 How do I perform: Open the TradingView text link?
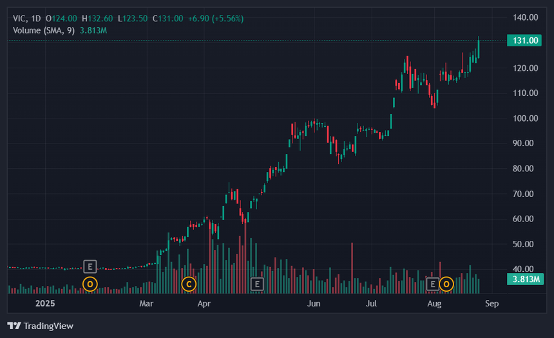(48, 326)
